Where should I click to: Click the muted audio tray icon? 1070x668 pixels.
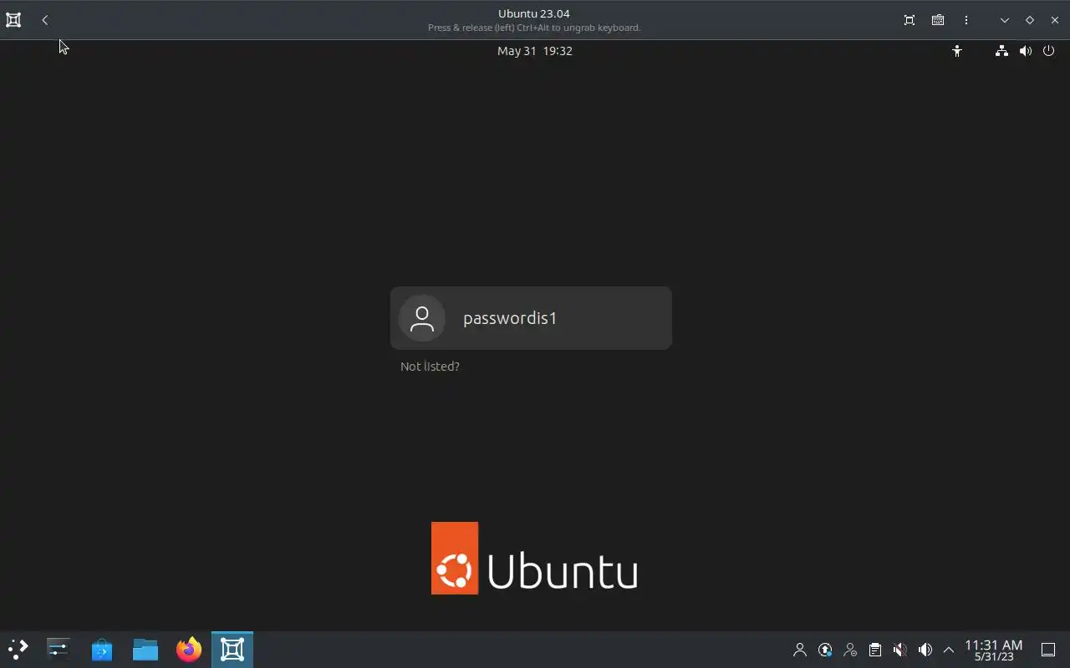[899, 650]
